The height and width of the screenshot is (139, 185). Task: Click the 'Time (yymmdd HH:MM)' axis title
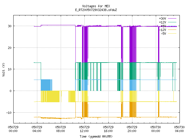[96, 136]
